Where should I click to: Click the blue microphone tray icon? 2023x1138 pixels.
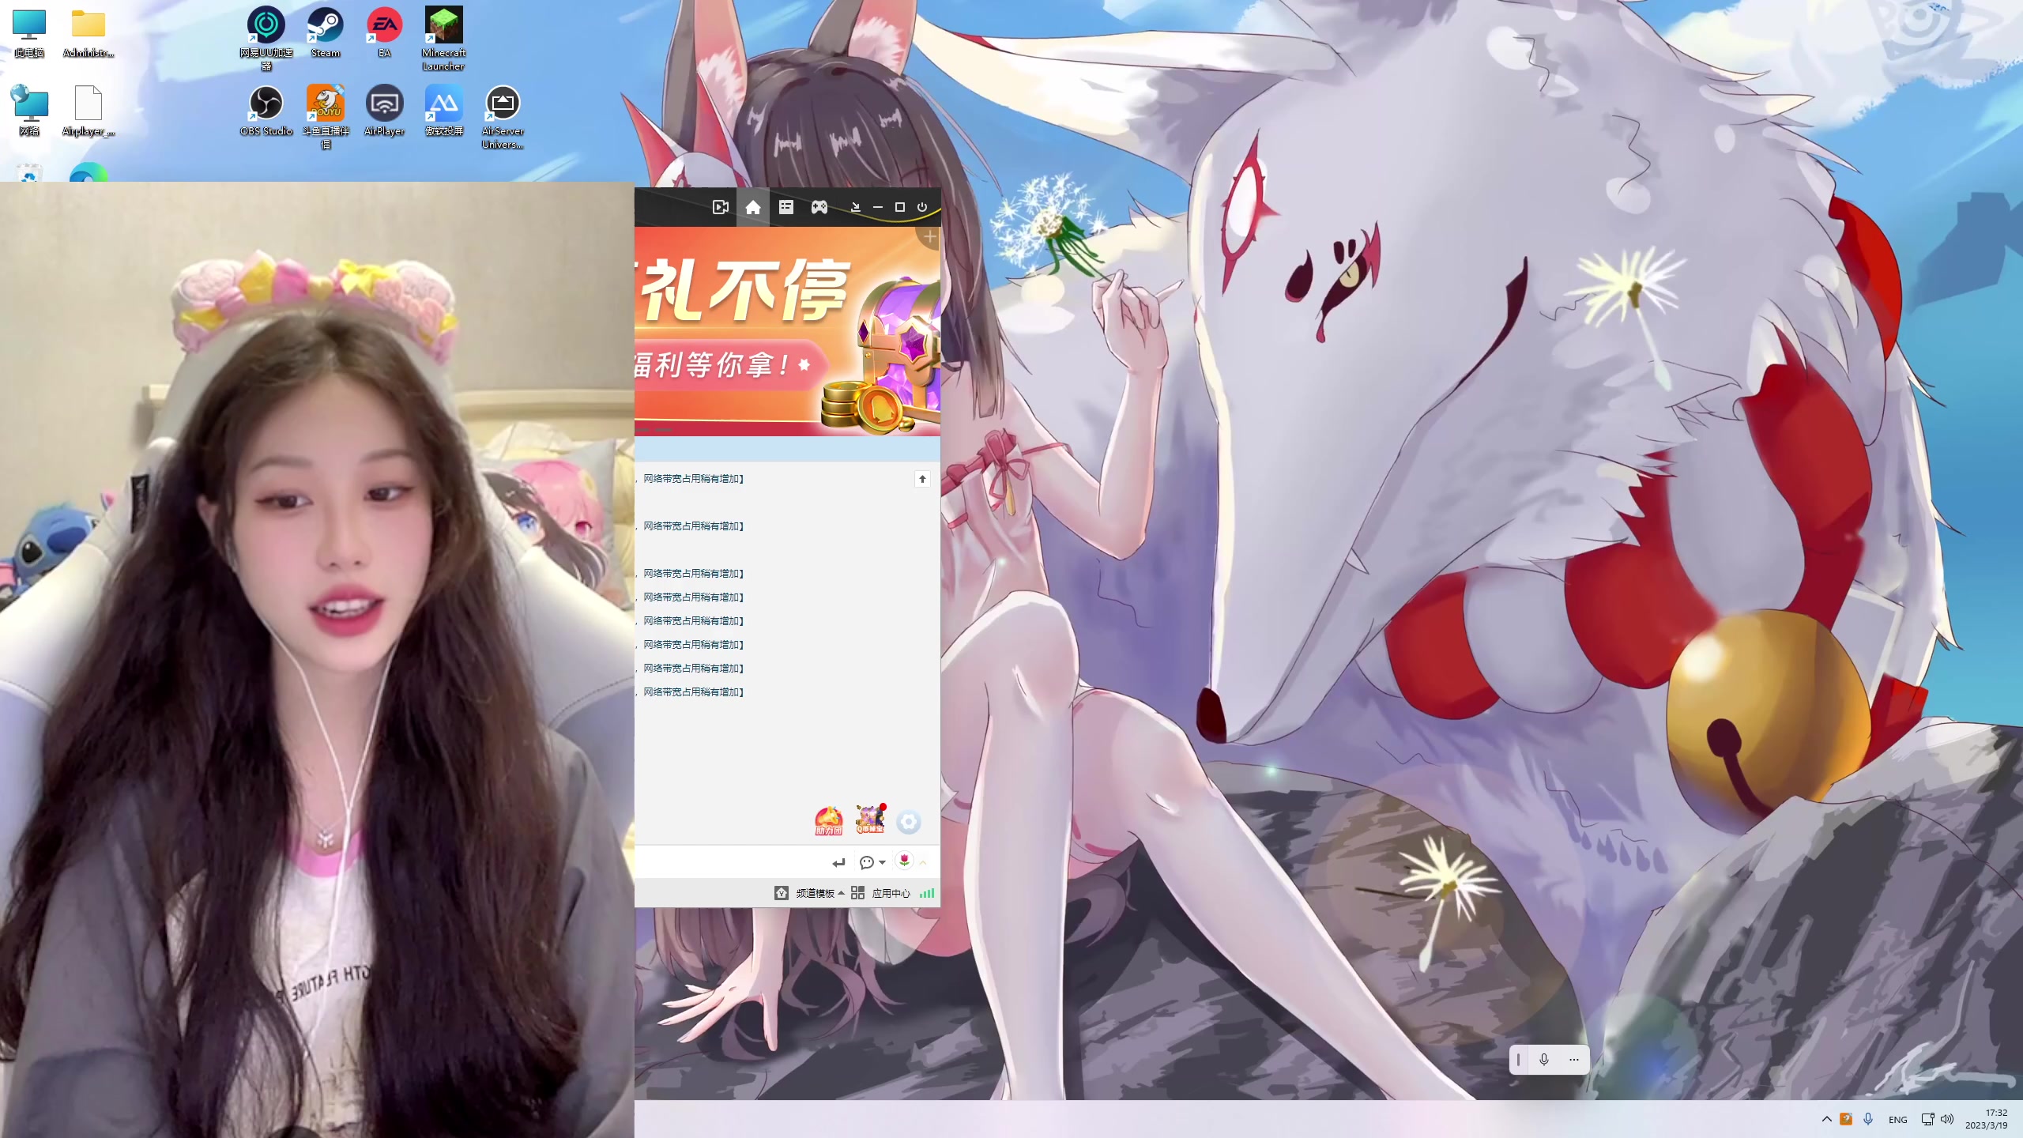pyautogui.click(x=1868, y=1119)
